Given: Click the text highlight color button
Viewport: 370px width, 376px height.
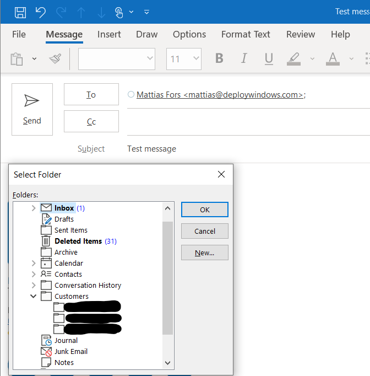Looking at the screenshot, I should pos(294,58).
